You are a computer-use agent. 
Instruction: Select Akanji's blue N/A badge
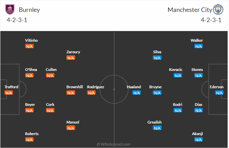[x=199, y=140]
